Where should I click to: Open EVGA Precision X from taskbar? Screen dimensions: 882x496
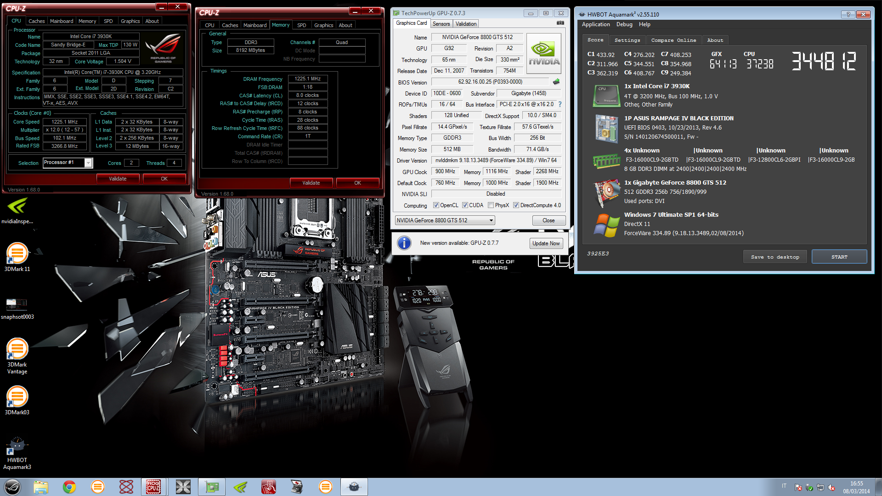(183, 487)
